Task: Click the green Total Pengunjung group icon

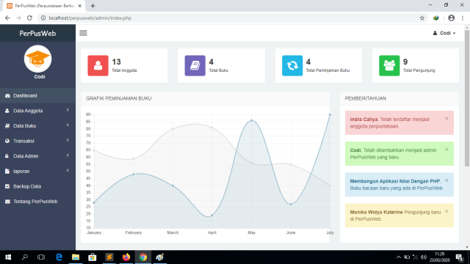Action: click(x=389, y=65)
